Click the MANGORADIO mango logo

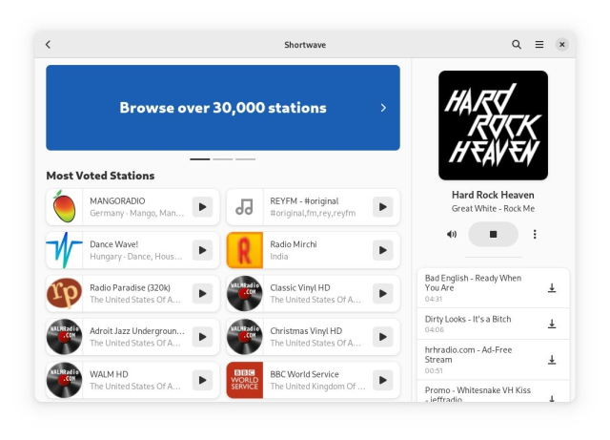click(64, 207)
